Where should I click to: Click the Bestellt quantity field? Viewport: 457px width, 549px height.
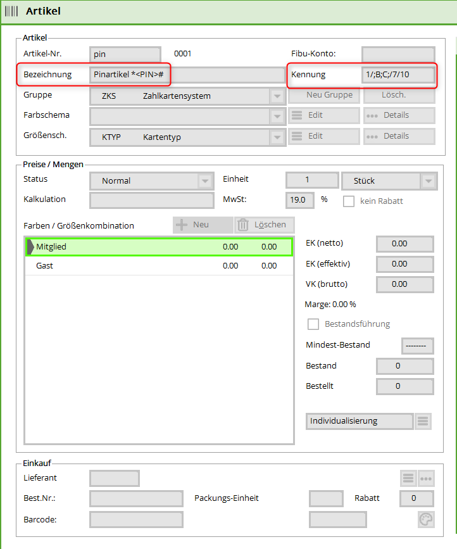405,386
